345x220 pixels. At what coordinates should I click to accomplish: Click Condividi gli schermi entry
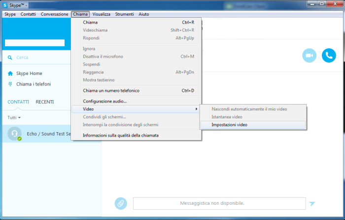[x=137, y=117]
